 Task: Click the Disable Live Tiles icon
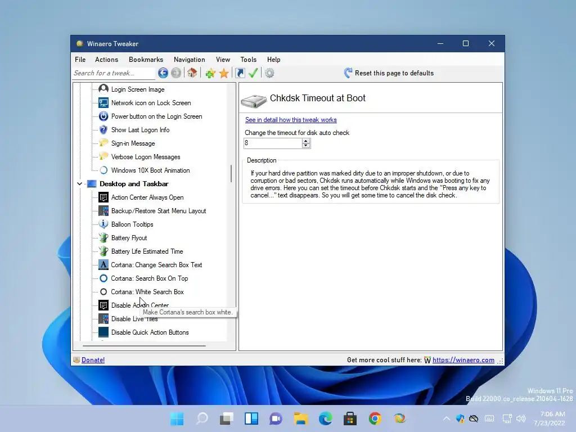tap(103, 319)
